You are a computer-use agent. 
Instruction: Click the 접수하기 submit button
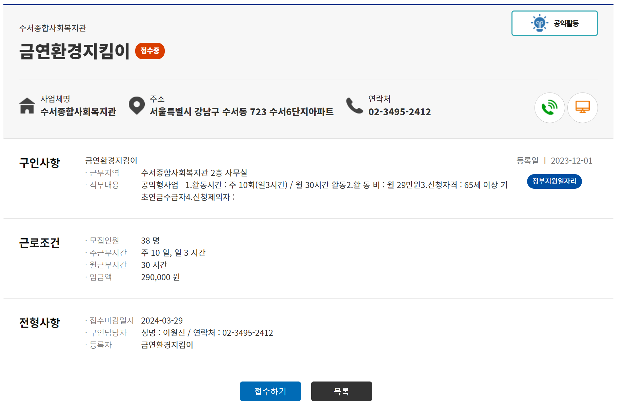coord(270,391)
